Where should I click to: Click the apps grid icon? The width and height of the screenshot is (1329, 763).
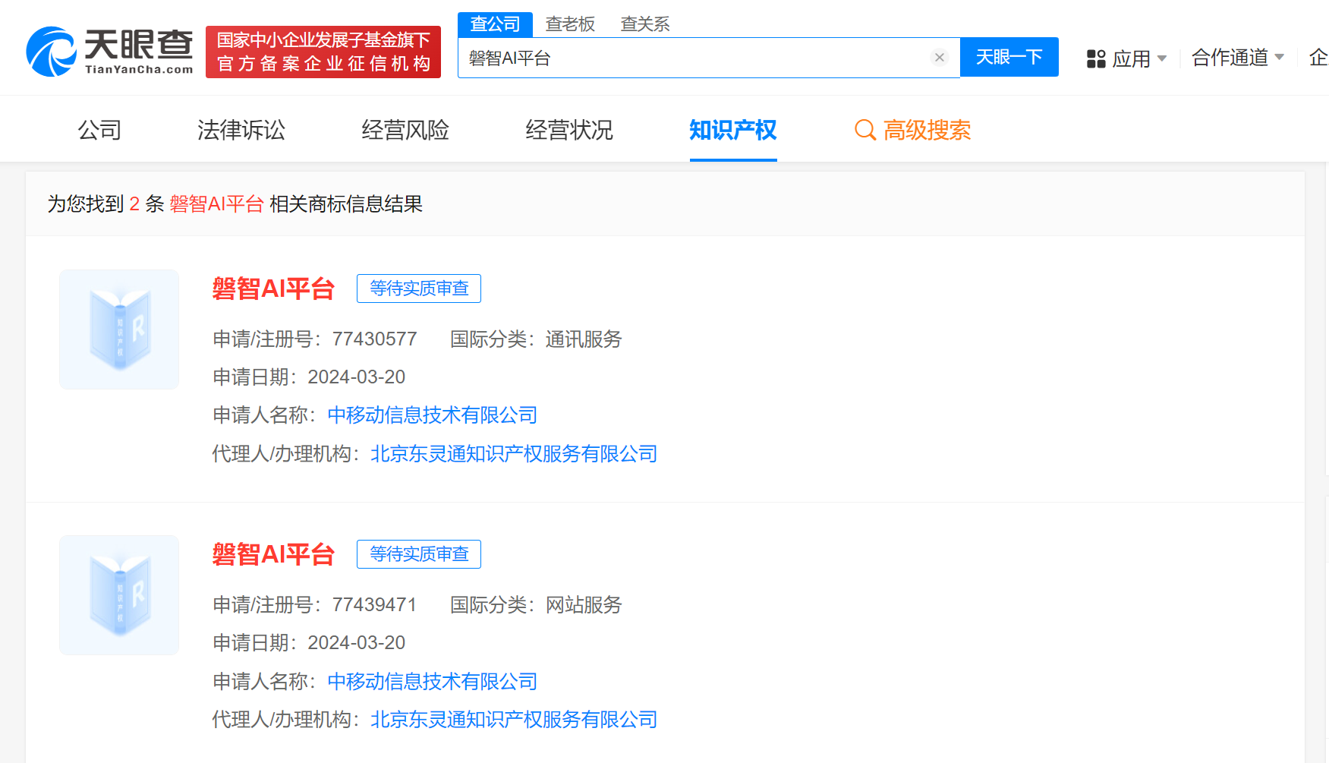1095,58
